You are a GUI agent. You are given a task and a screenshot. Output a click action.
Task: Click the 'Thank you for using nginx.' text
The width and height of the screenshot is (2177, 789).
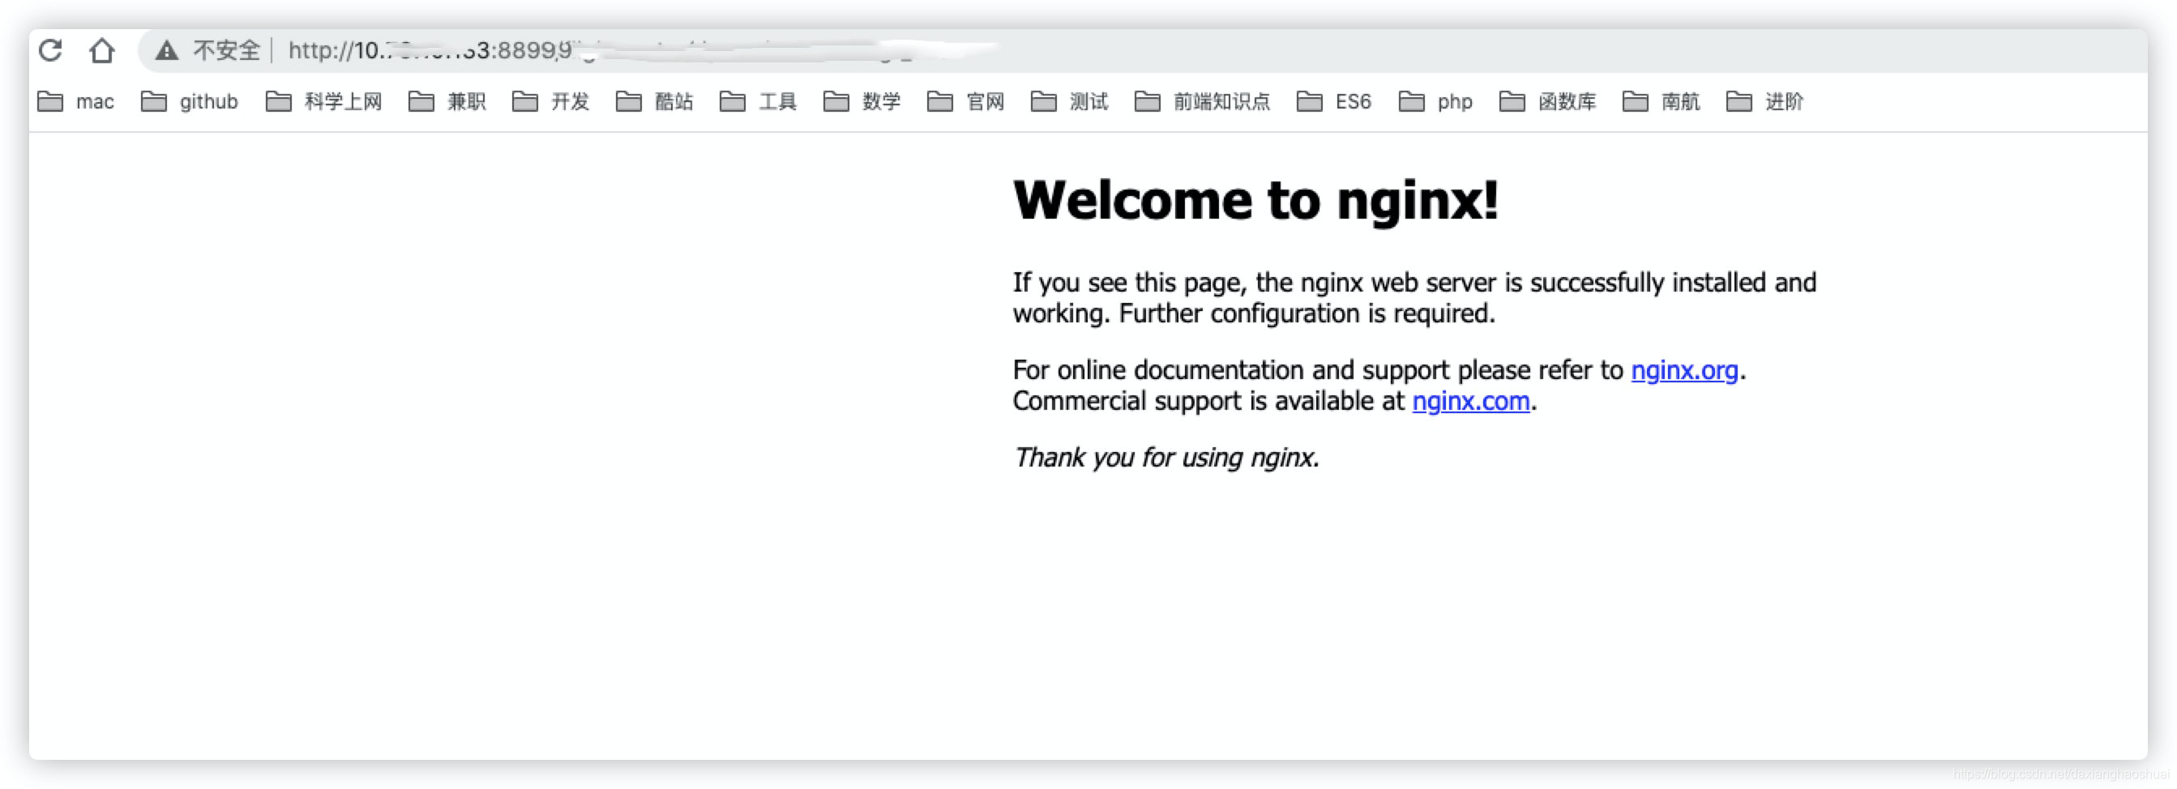pyautogui.click(x=1166, y=457)
